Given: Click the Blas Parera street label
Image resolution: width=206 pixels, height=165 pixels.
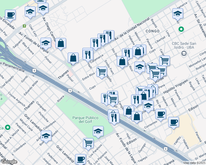Looking at the screenshot, I should point(28,48).
